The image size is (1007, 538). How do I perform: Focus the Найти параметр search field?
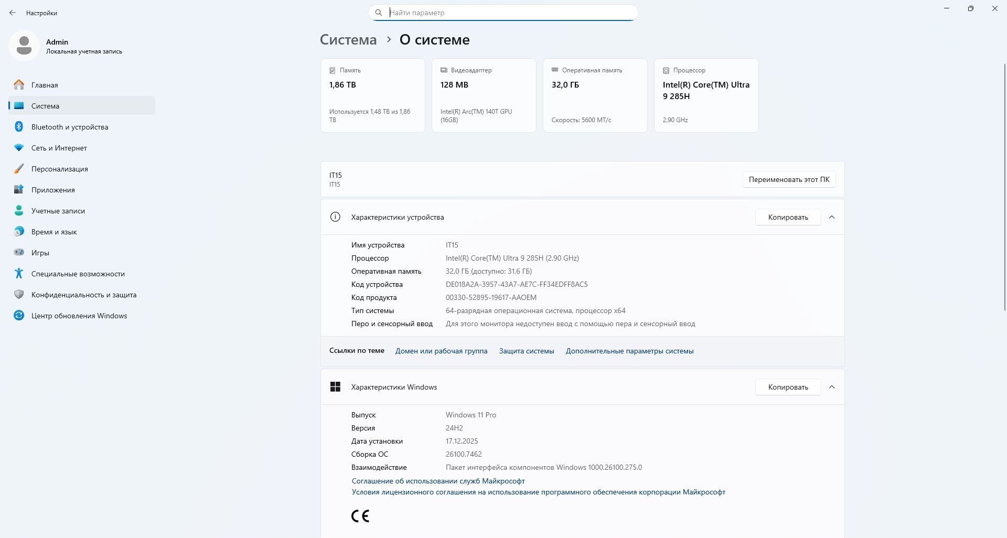(x=504, y=13)
